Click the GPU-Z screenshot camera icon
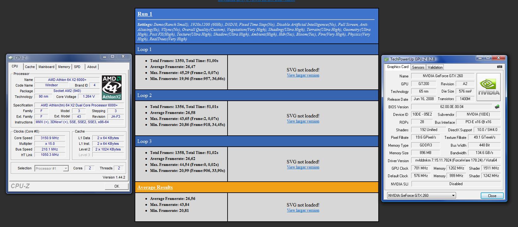The height and width of the screenshot is (227, 518). [x=499, y=67]
